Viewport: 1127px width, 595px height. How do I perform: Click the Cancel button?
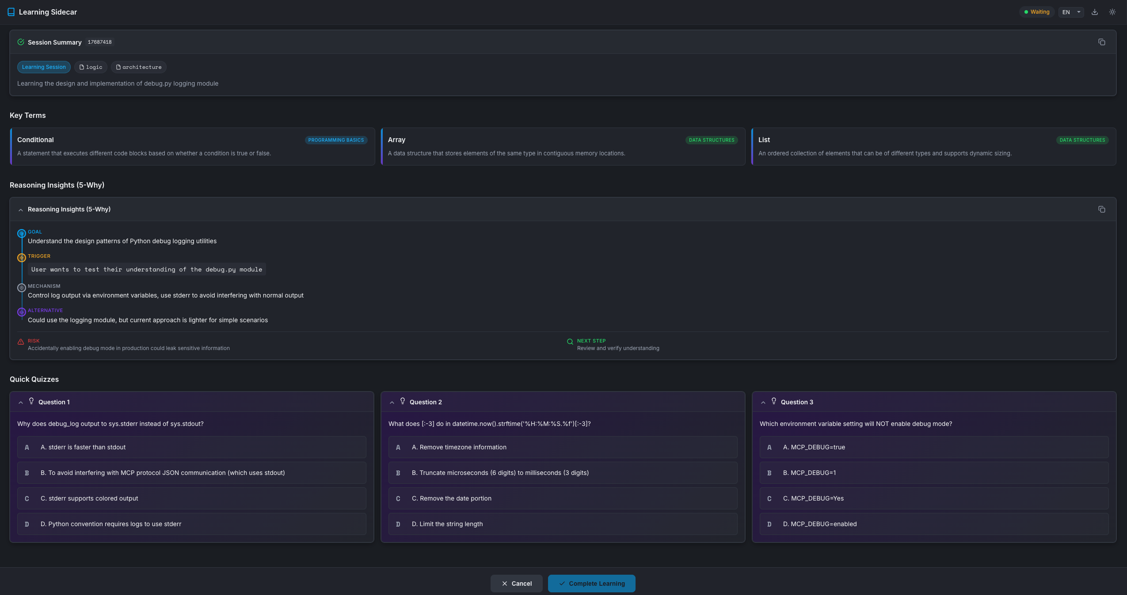coord(516,583)
